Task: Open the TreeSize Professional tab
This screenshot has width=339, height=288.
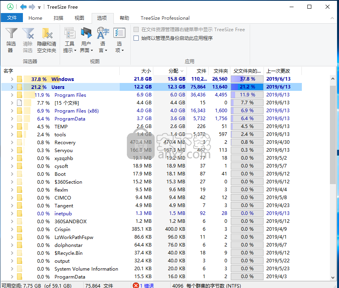Action: pyautogui.click(x=165, y=18)
